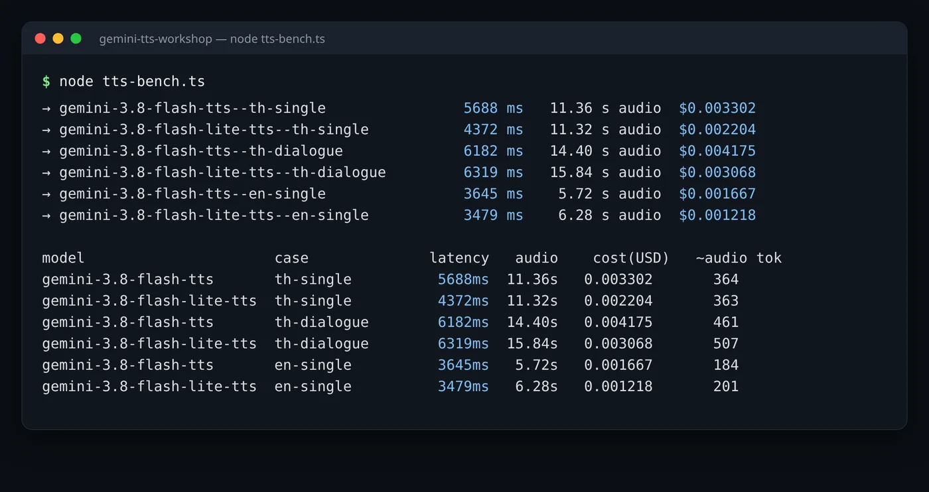Click the 'latency' column header
This screenshot has width=929, height=492.
[x=459, y=258]
